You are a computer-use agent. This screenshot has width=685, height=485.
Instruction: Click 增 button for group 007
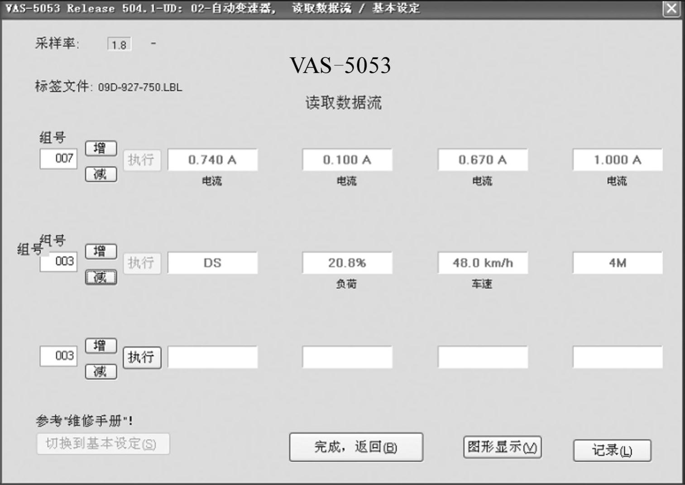pyautogui.click(x=101, y=148)
